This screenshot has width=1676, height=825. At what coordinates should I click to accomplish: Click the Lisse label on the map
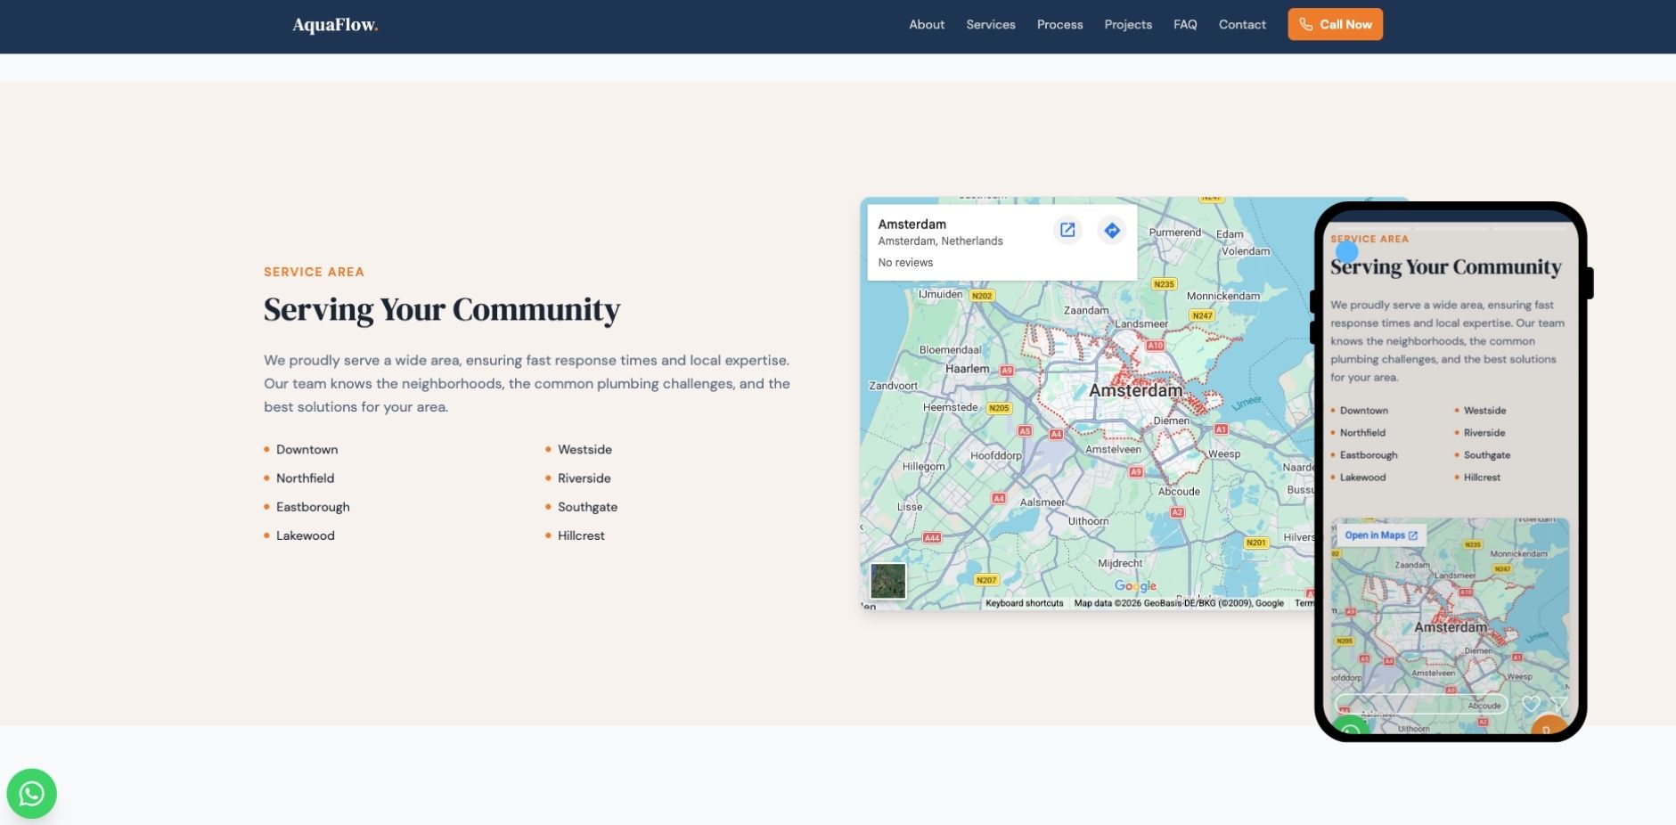pyautogui.click(x=910, y=507)
